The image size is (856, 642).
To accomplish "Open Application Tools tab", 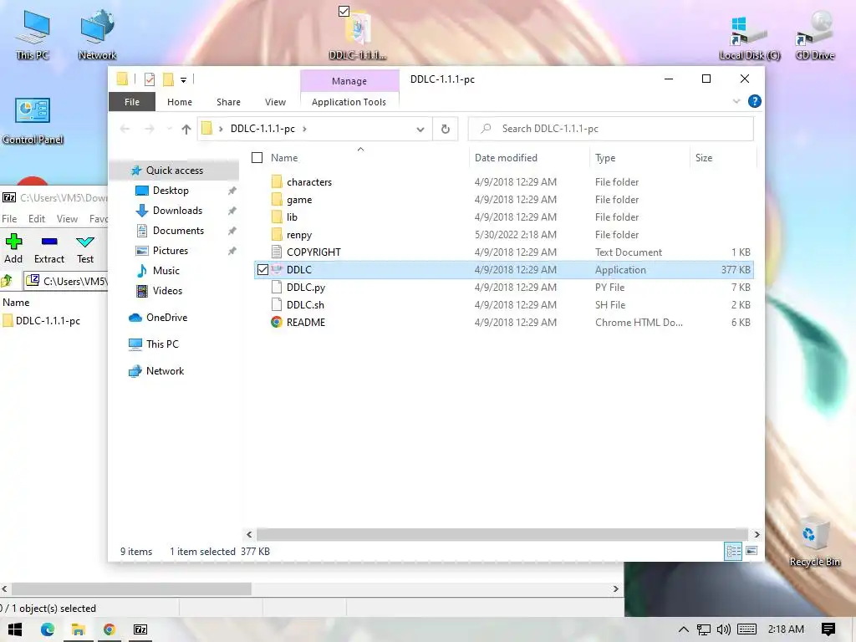I will pyautogui.click(x=349, y=102).
